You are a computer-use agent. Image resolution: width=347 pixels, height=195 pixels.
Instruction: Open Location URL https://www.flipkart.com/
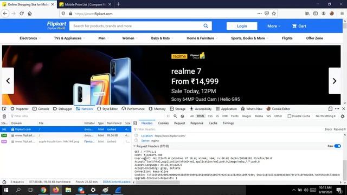(x=170, y=136)
